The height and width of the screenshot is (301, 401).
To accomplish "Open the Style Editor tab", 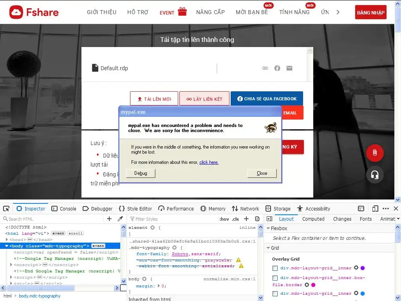I will tap(135, 209).
